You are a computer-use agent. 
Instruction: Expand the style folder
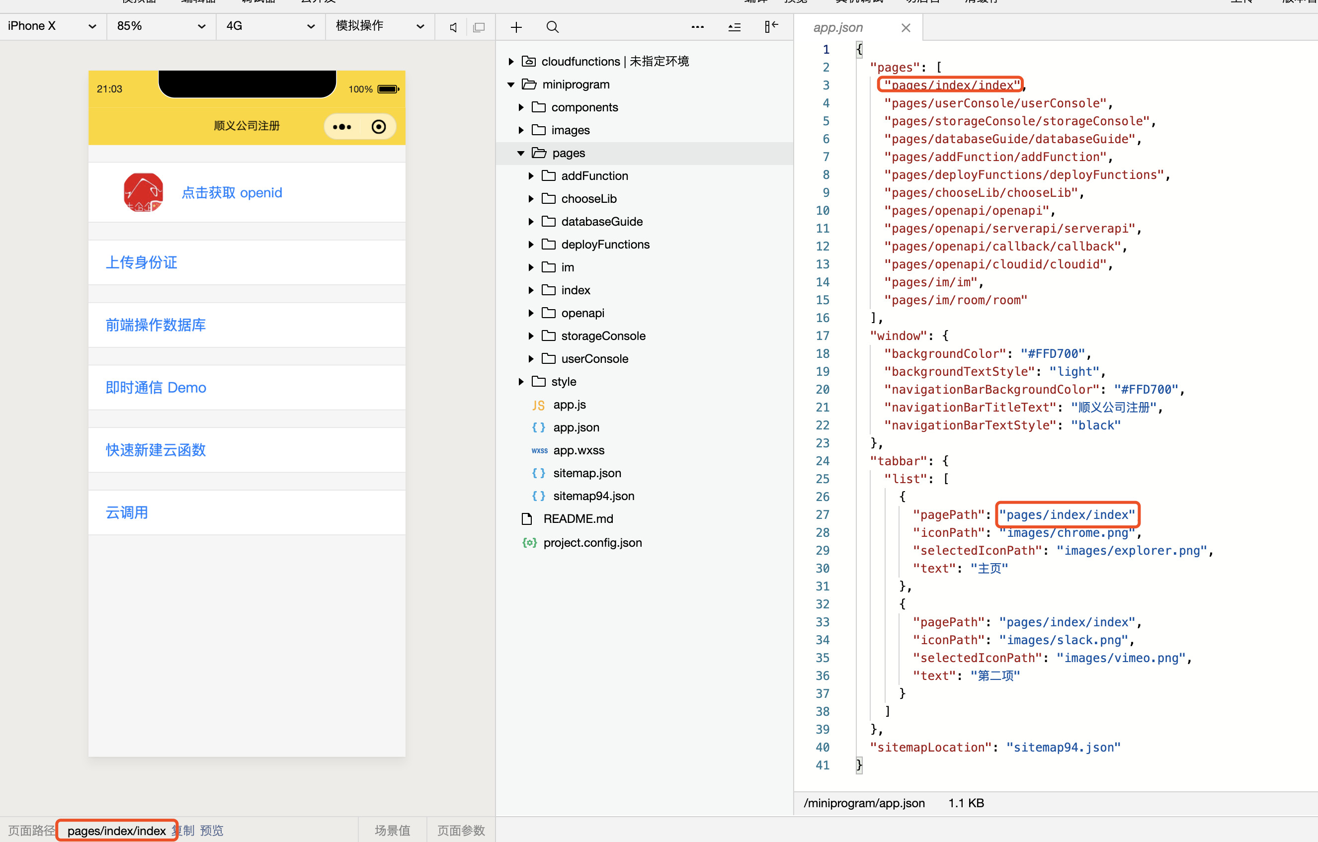tap(521, 382)
